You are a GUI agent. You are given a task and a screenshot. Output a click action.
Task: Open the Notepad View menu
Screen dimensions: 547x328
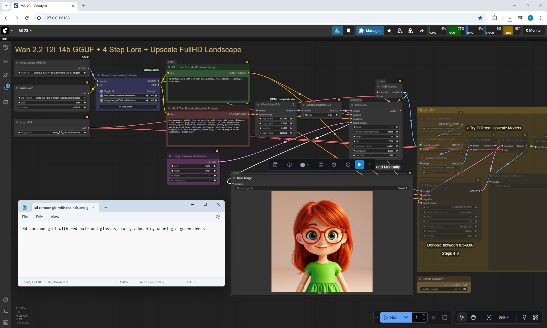tap(55, 217)
